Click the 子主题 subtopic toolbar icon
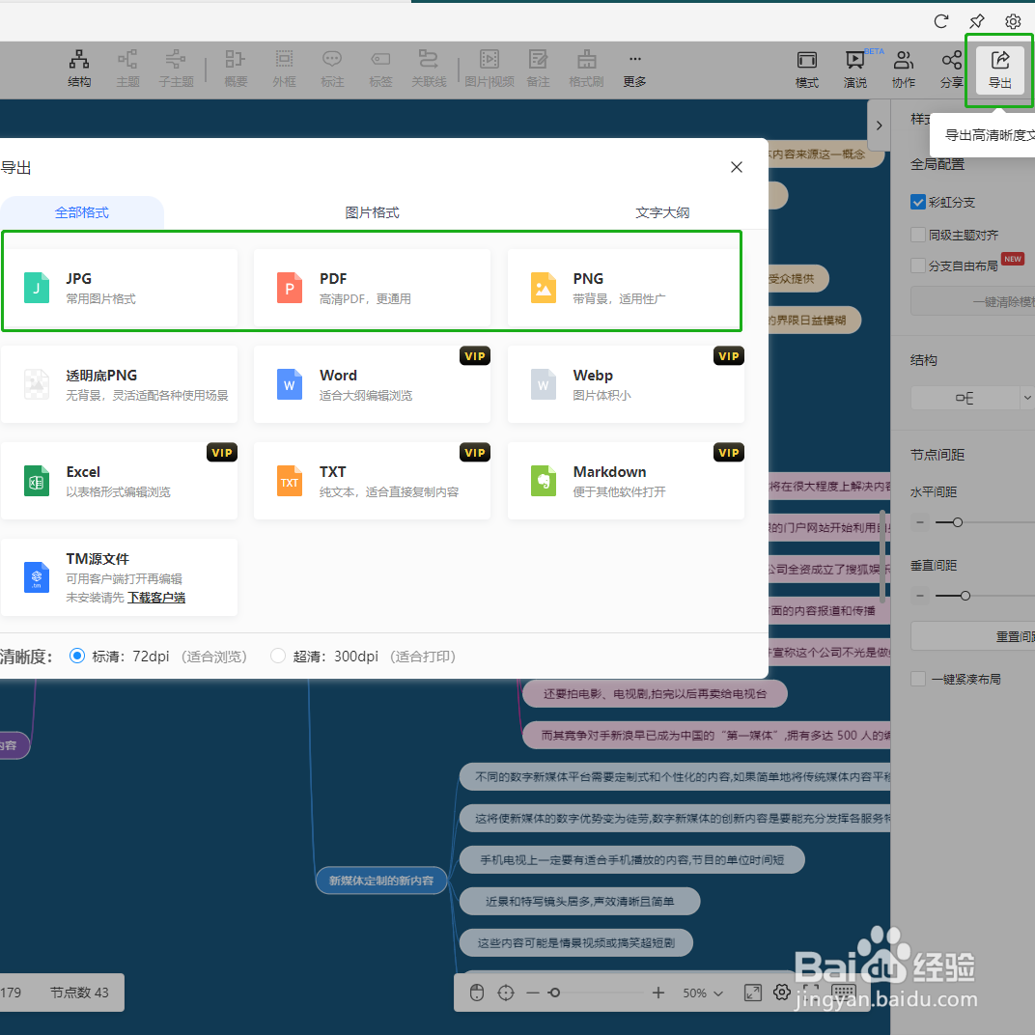1035x1035 pixels. pyautogui.click(x=176, y=69)
